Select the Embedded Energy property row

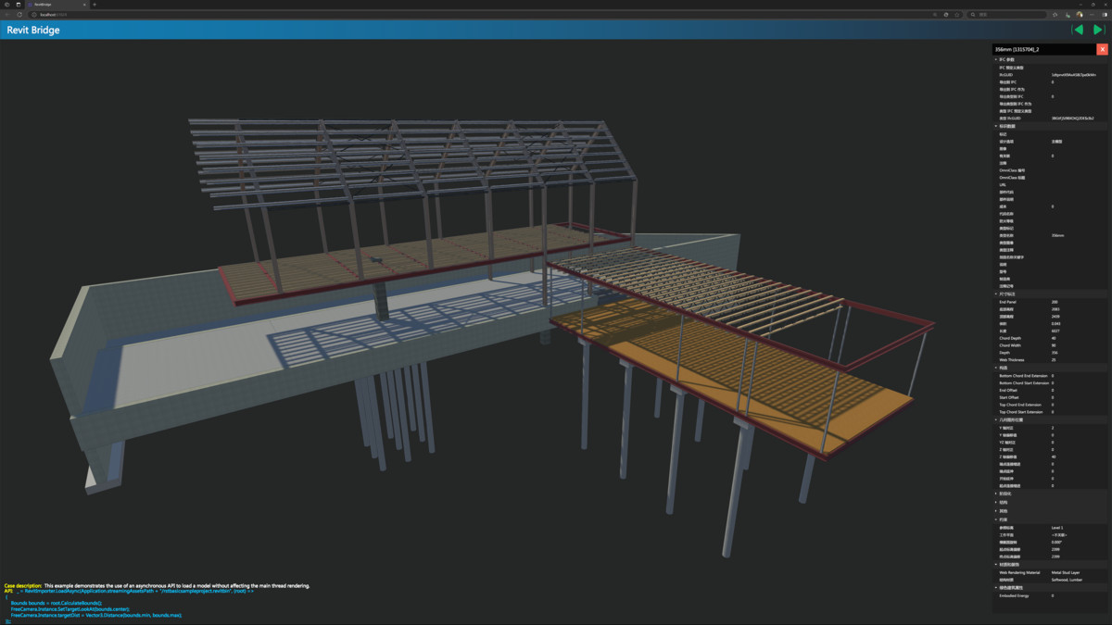coord(1051,596)
